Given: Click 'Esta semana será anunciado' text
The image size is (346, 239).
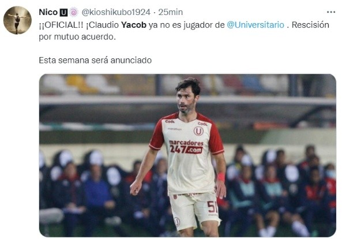Looking at the screenshot, I should (x=95, y=60).
